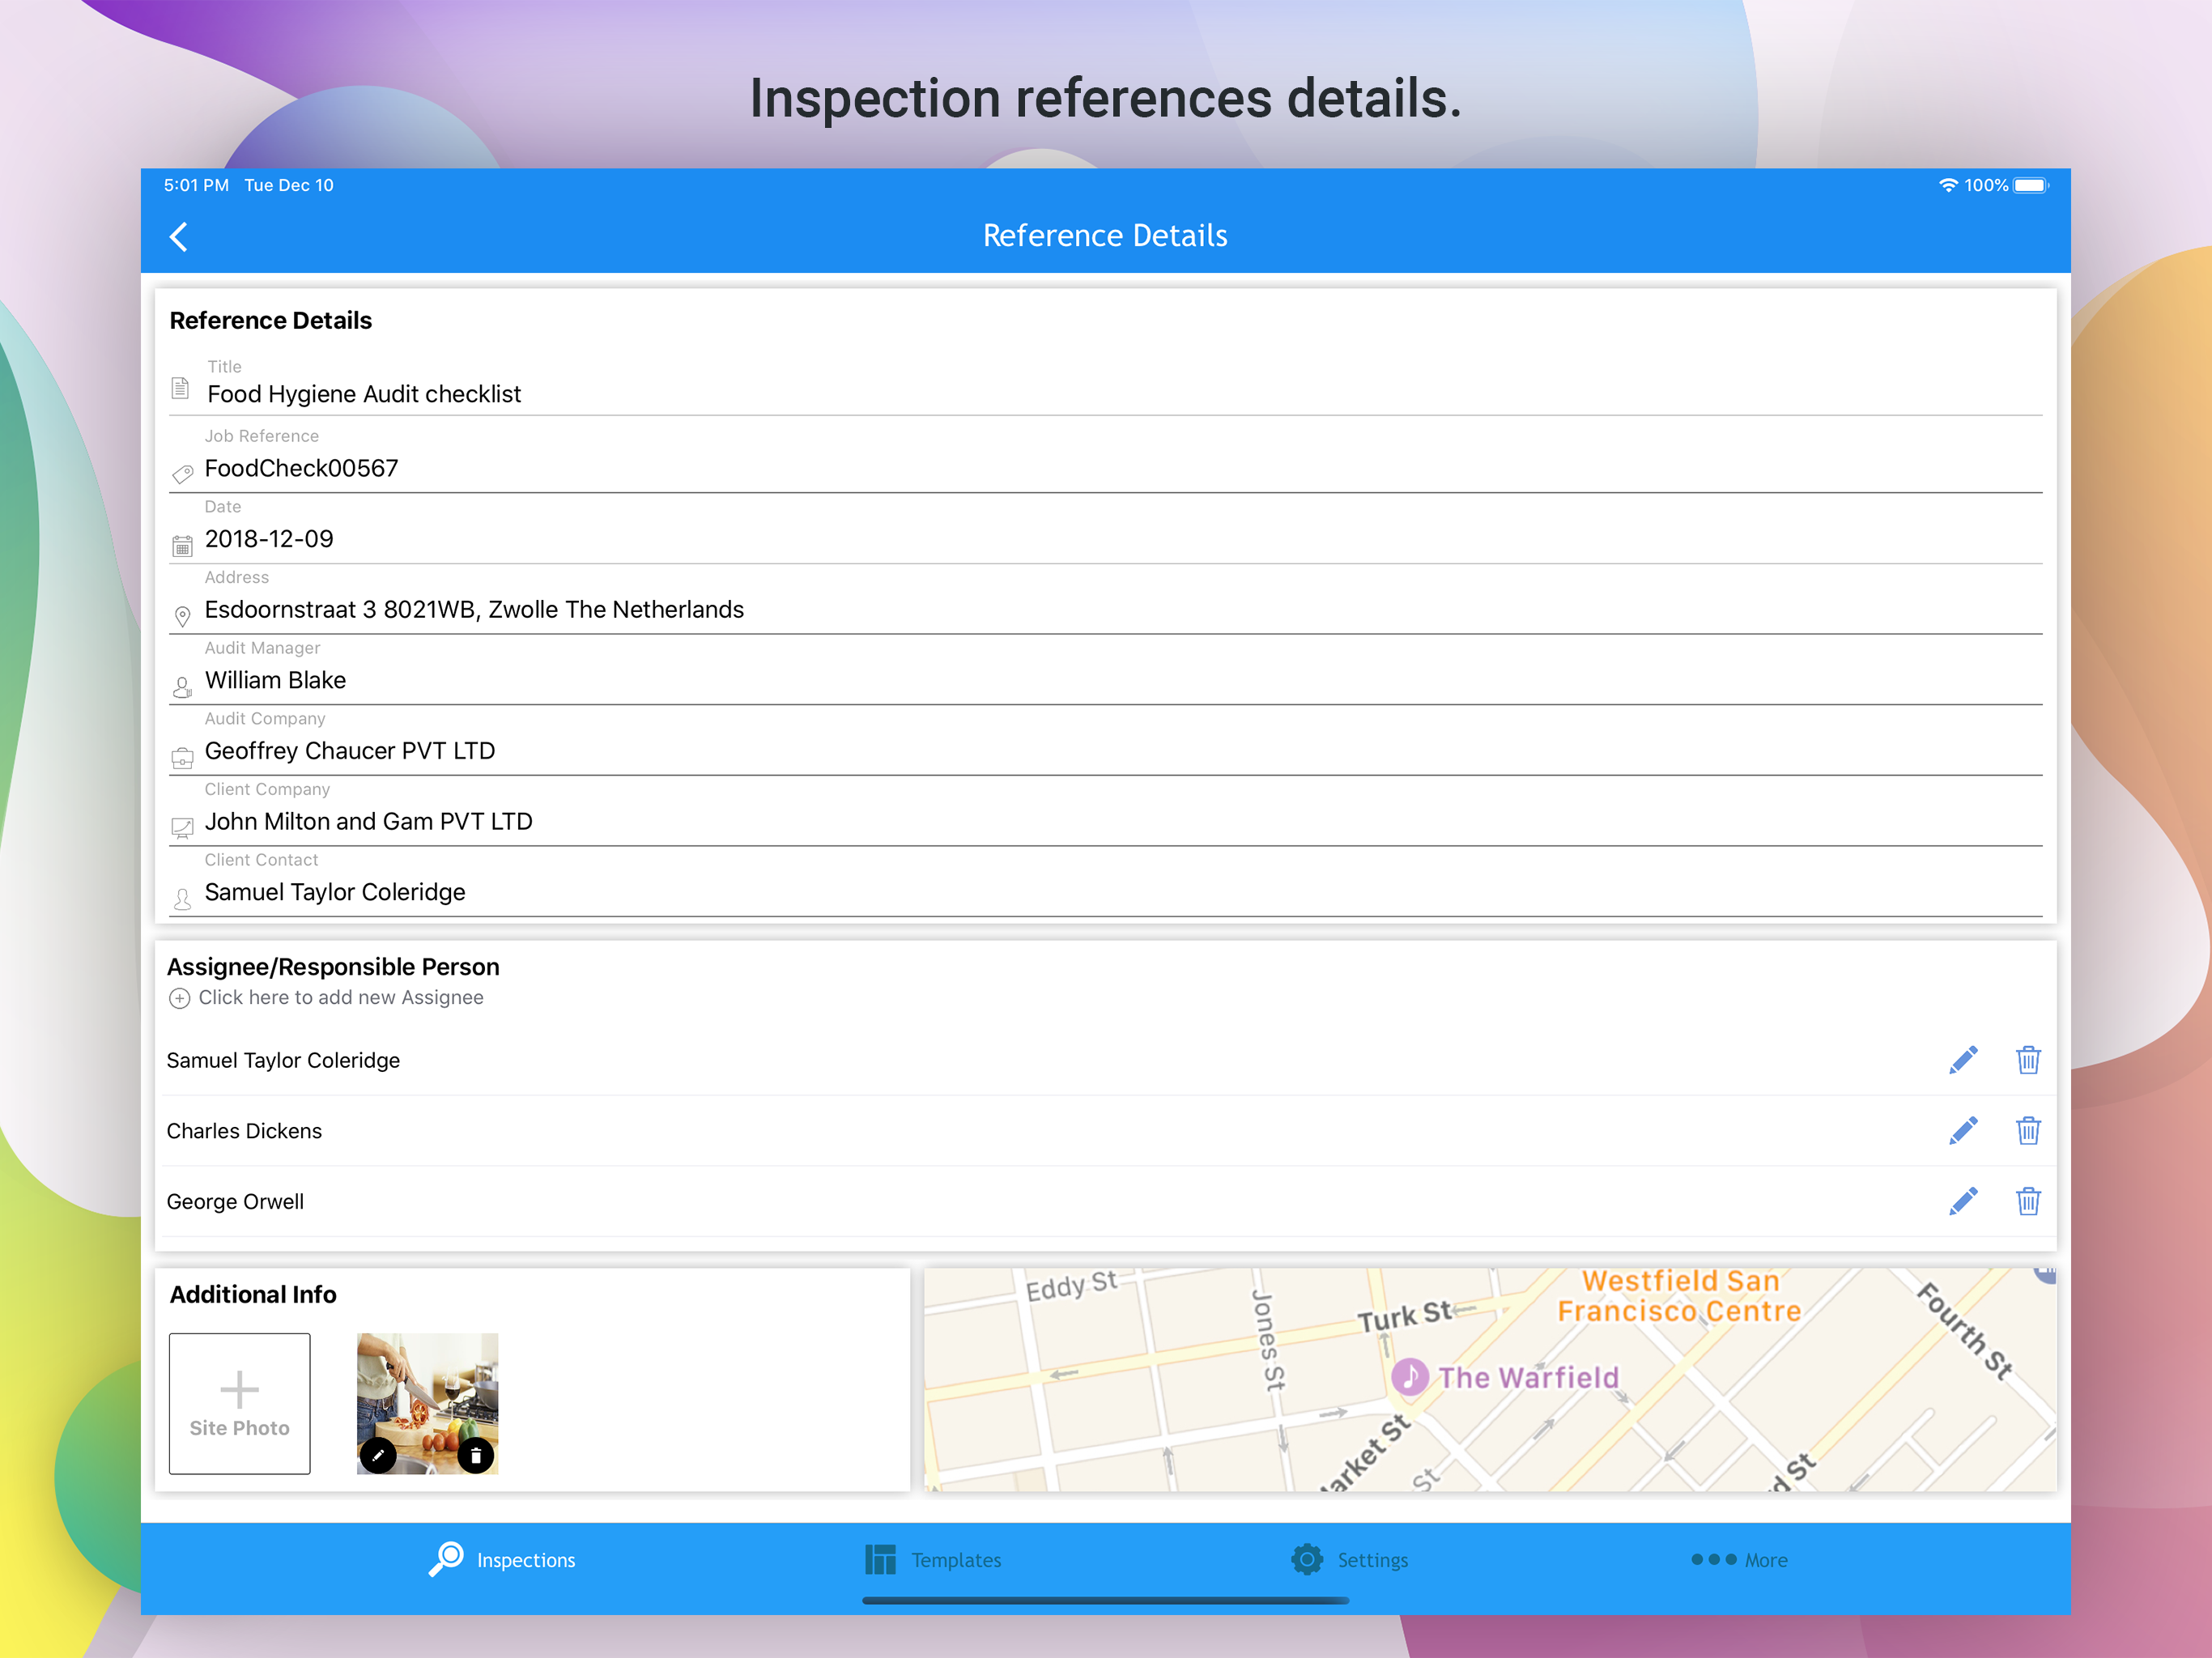The height and width of the screenshot is (1658, 2212).
Task: Open the More tab
Action: 1739,1560
